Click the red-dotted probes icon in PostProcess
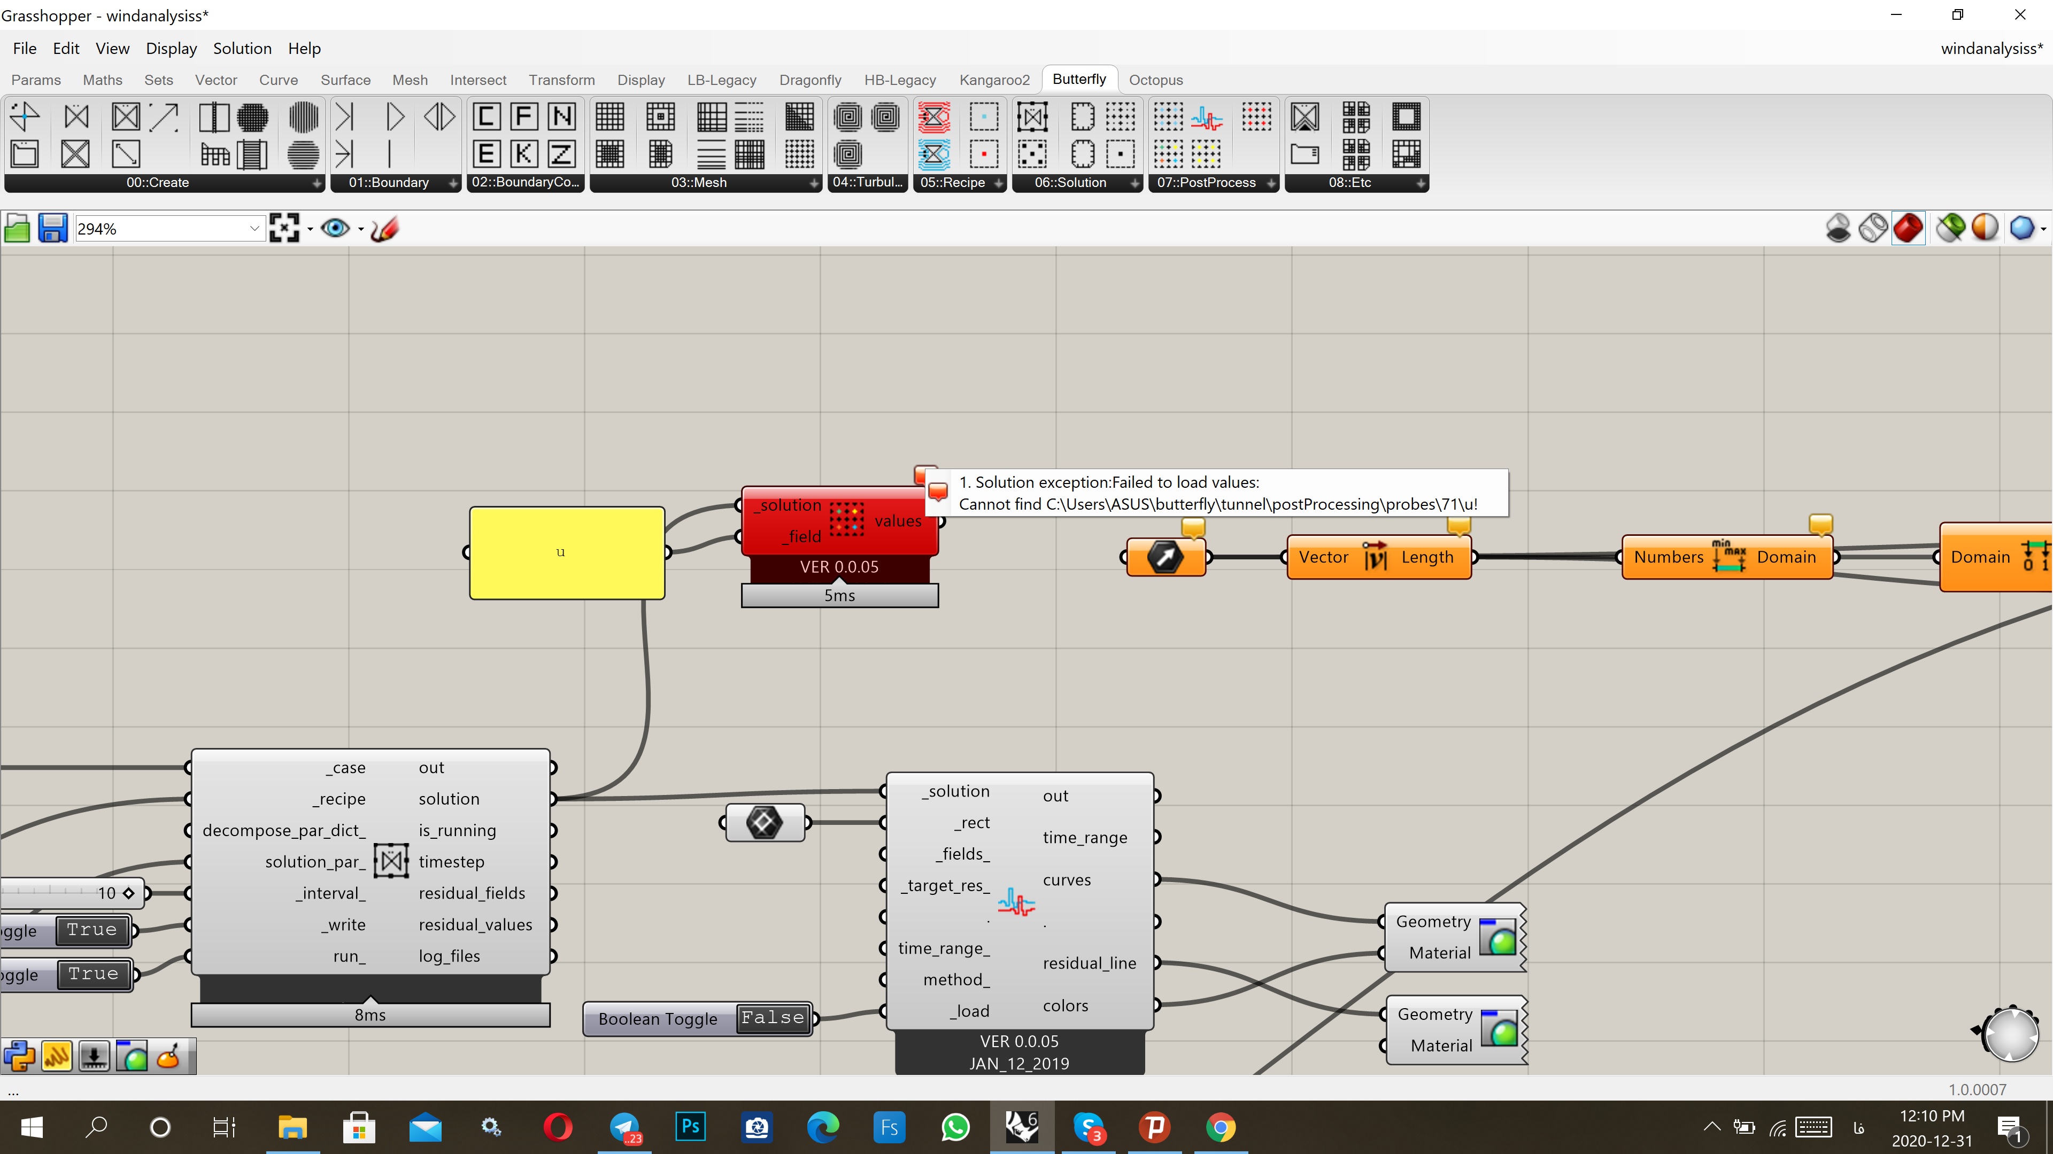The height and width of the screenshot is (1154, 2053). coord(1257,117)
